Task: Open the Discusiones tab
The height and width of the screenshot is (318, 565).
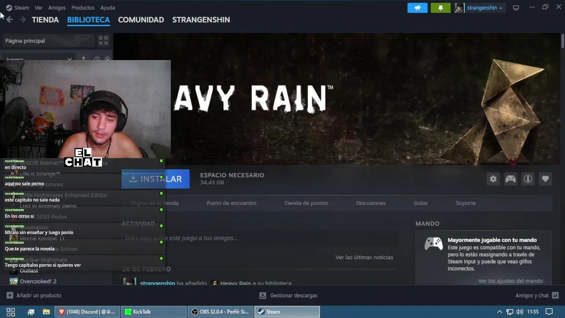Action: coord(371,203)
